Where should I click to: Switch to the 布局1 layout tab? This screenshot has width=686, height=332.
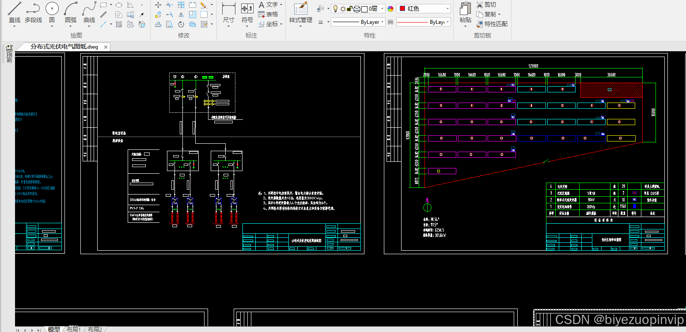coord(74,329)
